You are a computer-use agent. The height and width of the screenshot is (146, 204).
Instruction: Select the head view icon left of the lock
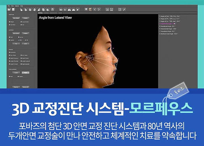(x=48, y=9)
